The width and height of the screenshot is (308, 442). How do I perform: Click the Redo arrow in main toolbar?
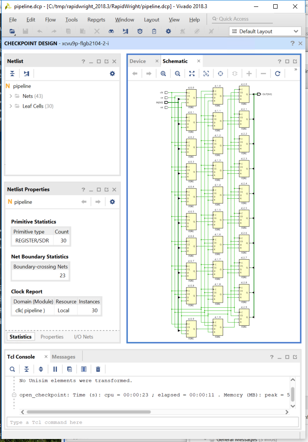(54, 31)
